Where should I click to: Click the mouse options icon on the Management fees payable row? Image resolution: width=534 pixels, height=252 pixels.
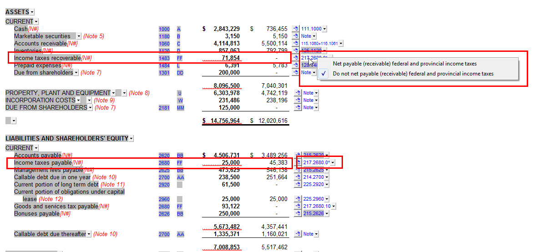tap(298, 170)
